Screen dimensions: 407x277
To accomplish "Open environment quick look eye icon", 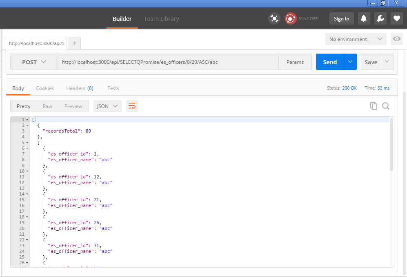I will [x=397, y=39].
